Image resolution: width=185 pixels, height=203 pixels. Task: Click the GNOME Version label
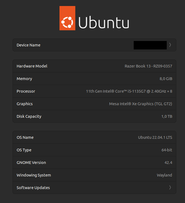click(31, 163)
